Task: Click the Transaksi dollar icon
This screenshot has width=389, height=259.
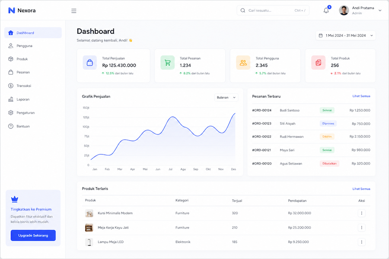Action: click(11, 86)
